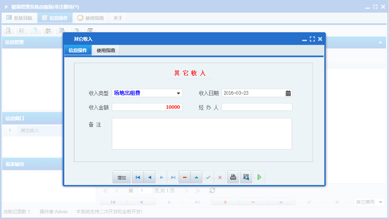
Task: Open print preview using the magnifier-document icon
Action: tap(246, 177)
